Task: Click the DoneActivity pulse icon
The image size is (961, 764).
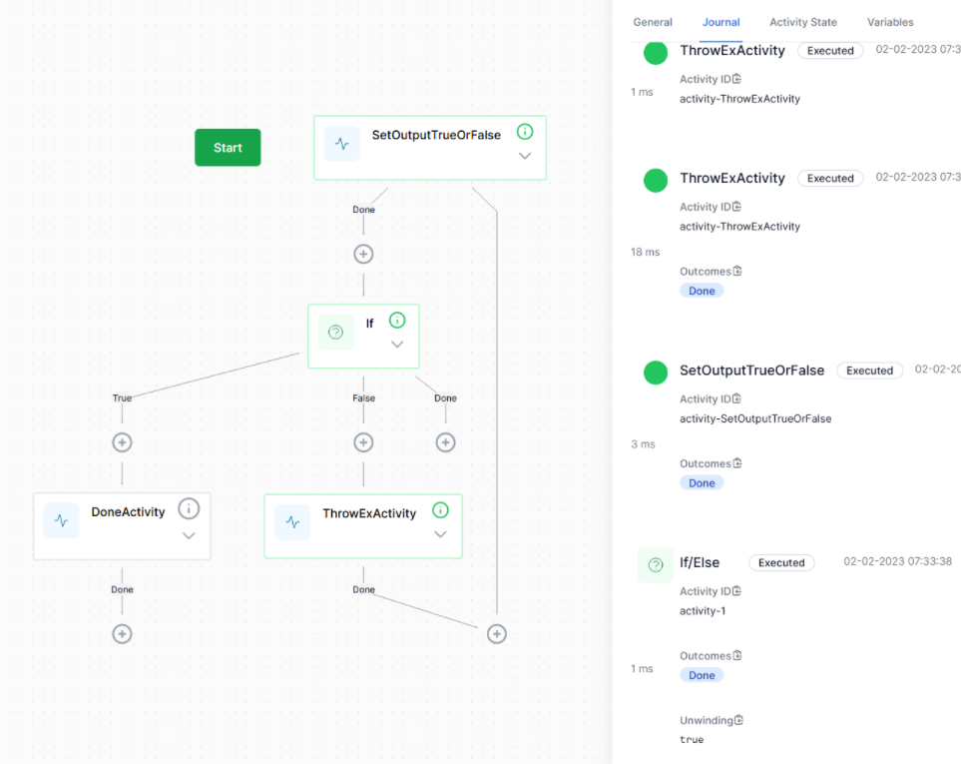Action: [x=61, y=520]
